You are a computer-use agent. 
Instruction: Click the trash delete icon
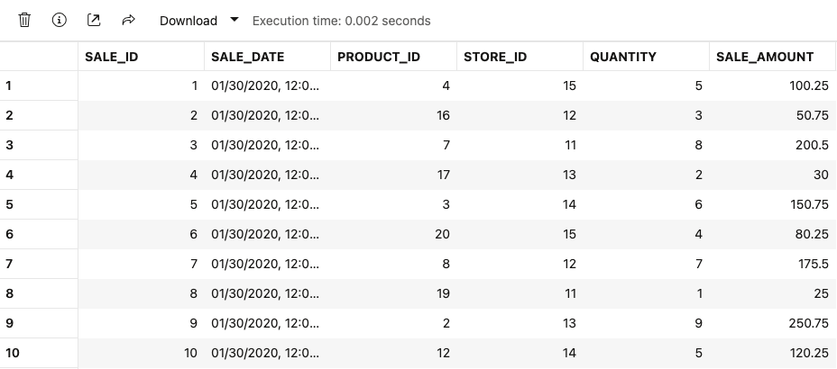click(24, 20)
